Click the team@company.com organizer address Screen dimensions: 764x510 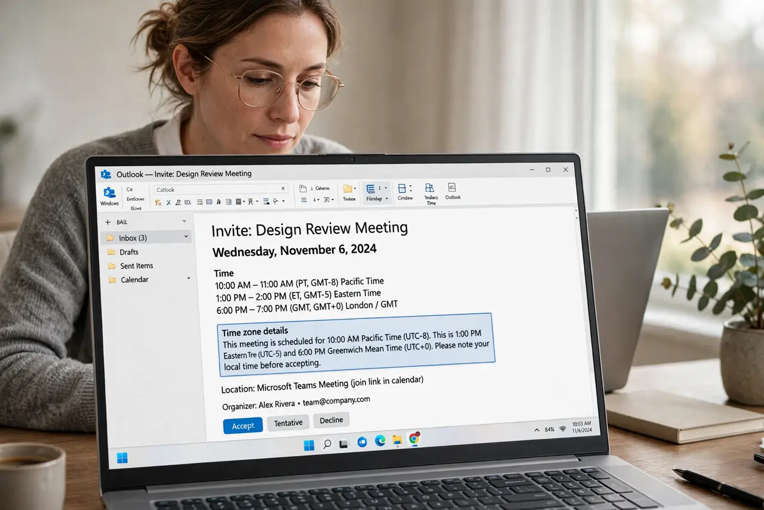click(x=337, y=401)
